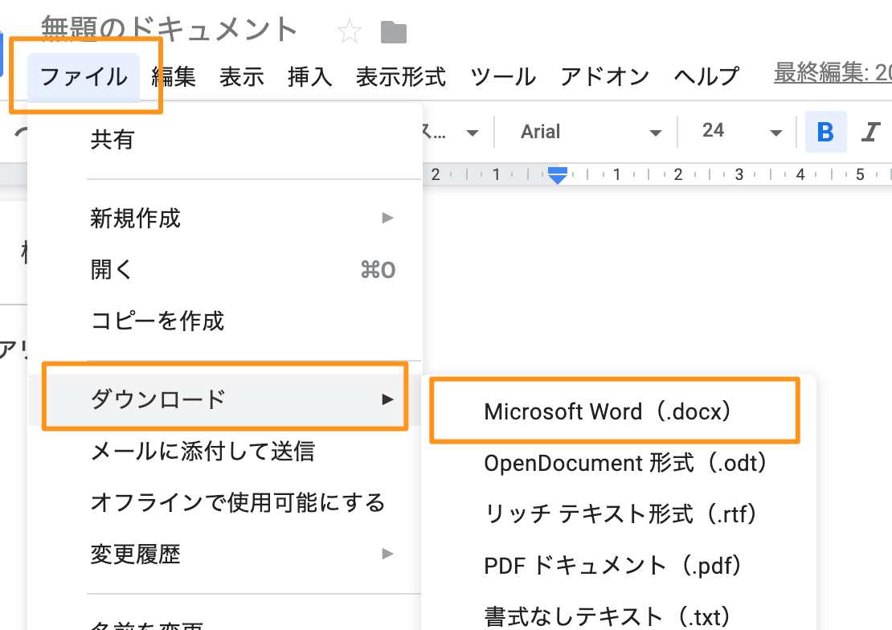Image resolution: width=892 pixels, height=630 pixels.
Task: Download as PDF ドキュメント (.pdf)
Action: point(619,566)
